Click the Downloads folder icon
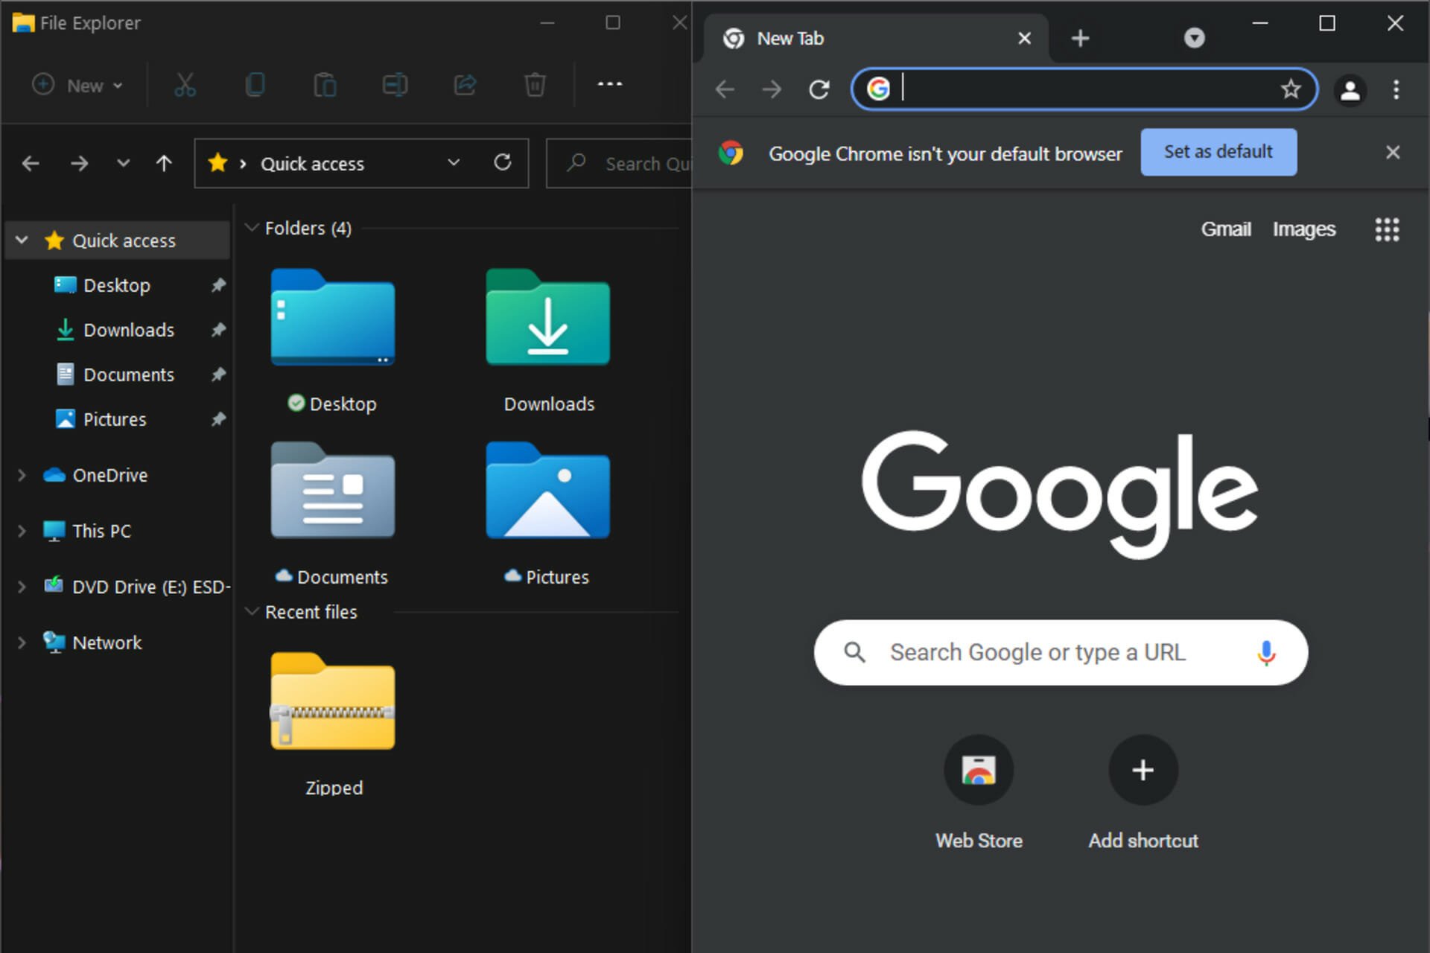The width and height of the screenshot is (1430, 953). tap(550, 323)
